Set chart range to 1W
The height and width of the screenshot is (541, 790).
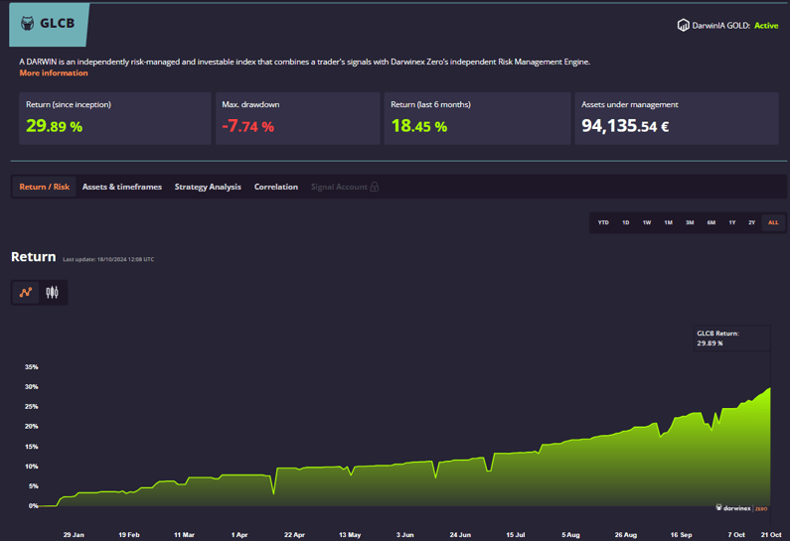647,222
